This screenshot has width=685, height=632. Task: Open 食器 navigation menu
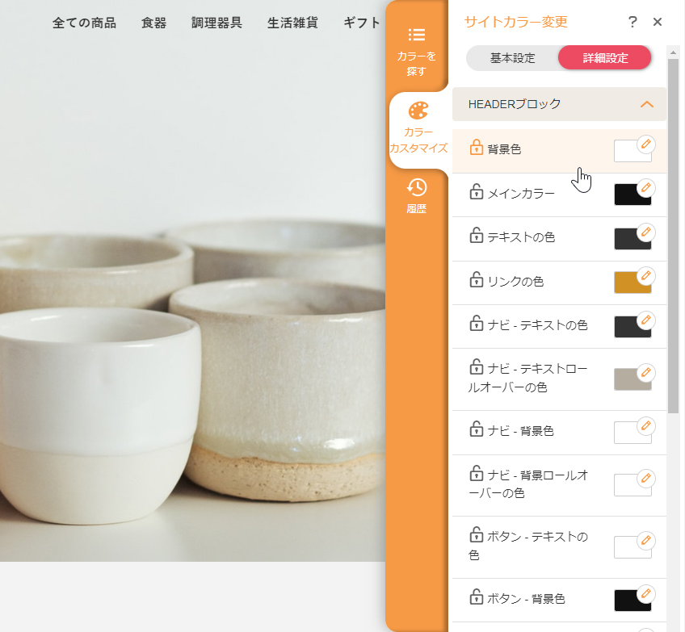point(153,23)
